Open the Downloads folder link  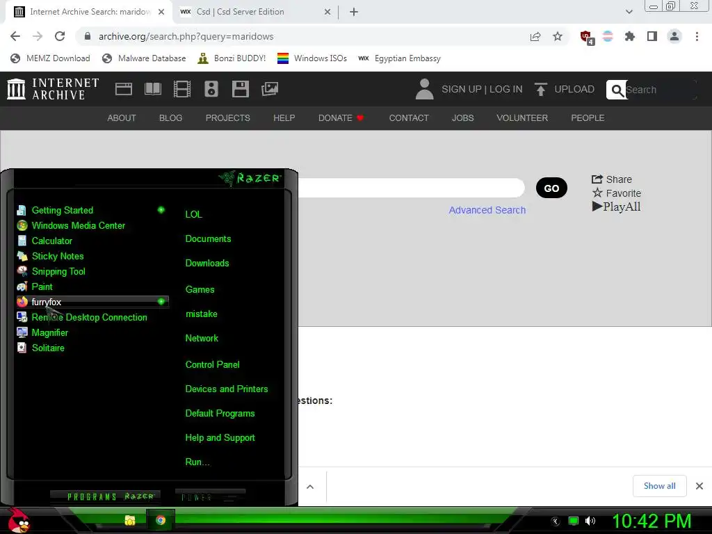(207, 264)
